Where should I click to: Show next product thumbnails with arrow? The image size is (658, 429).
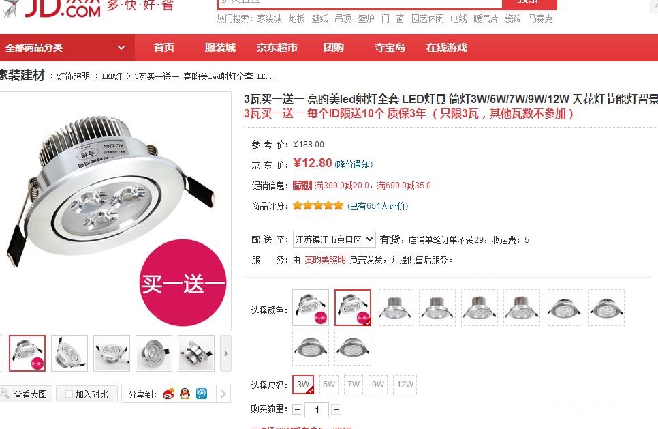click(x=226, y=353)
